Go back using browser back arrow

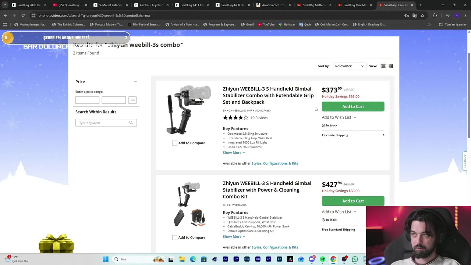(x=5, y=15)
